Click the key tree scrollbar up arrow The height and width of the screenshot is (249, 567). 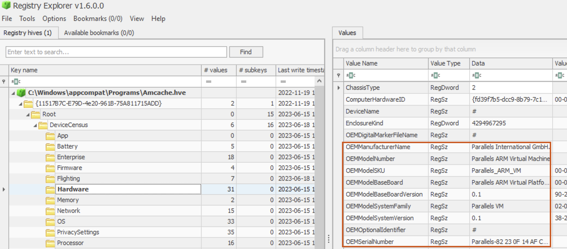(319, 81)
